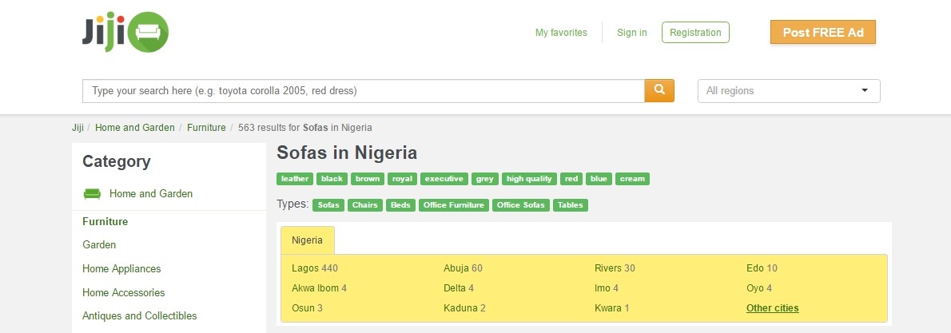Click the Sign in link
Image resolution: width=951 pixels, height=333 pixels.
coord(631,33)
